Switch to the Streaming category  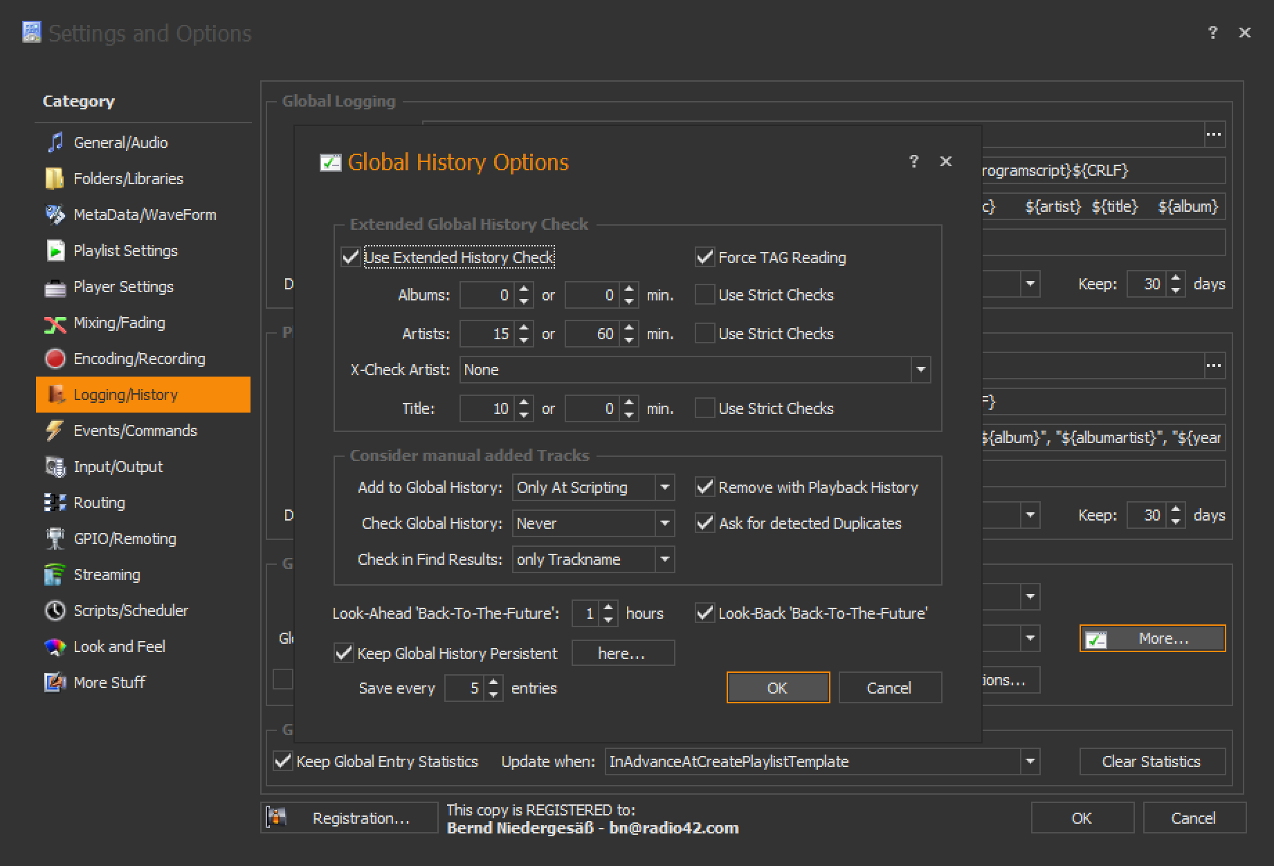(107, 575)
